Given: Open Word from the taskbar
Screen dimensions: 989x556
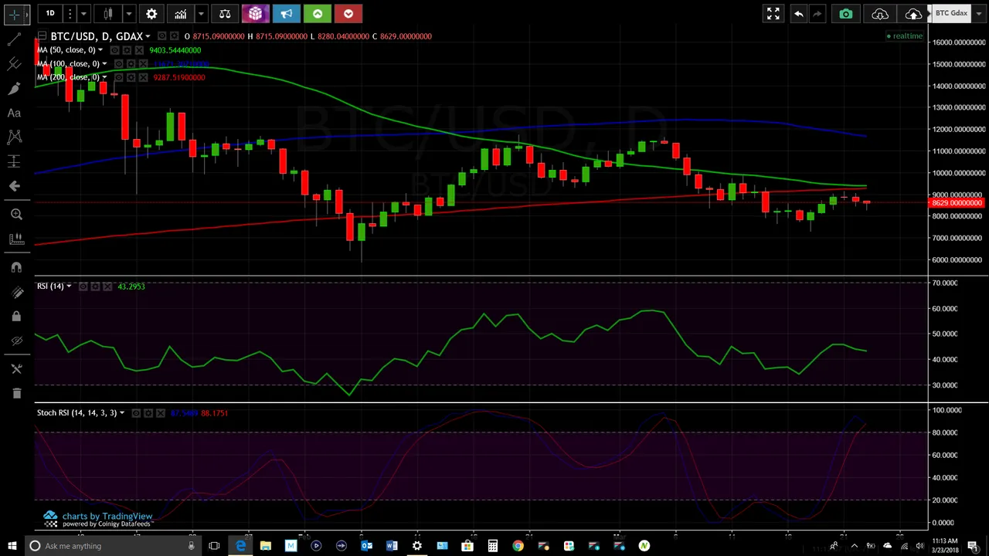Looking at the screenshot, I should point(392,546).
